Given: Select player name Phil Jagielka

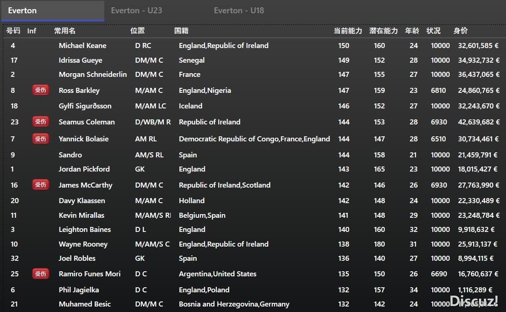Looking at the screenshot, I should click(x=79, y=290).
